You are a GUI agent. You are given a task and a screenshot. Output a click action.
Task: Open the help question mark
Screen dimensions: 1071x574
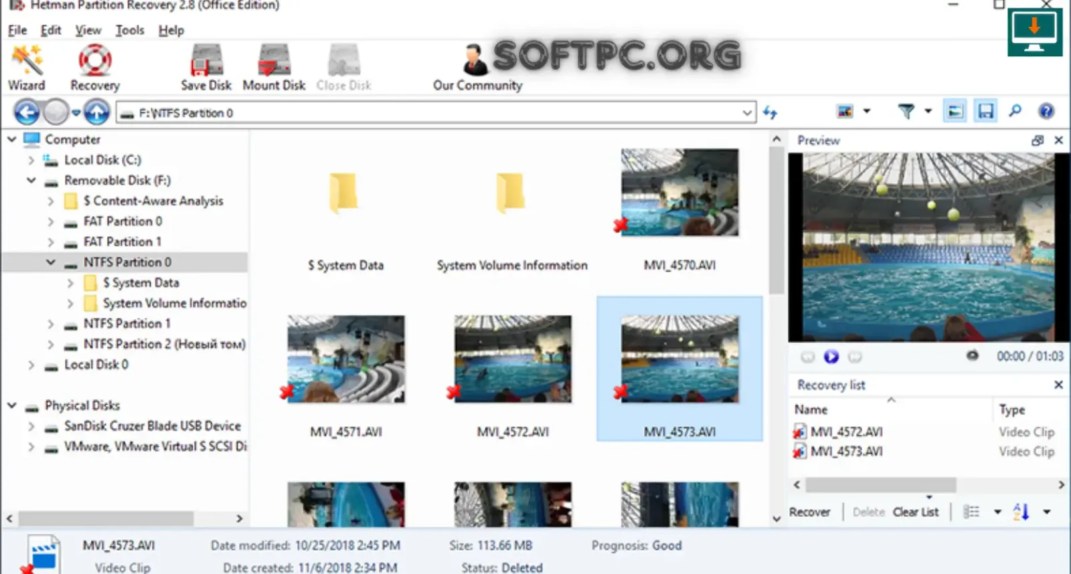coord(1046,111)
